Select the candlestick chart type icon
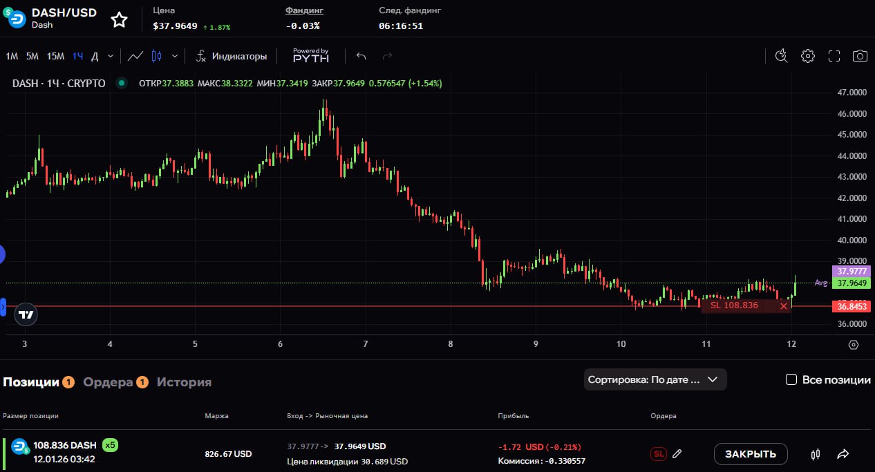The image size is (875, 472). pos(156,56)
